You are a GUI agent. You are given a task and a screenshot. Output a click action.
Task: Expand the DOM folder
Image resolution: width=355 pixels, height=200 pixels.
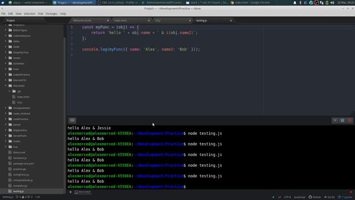point(6,47)
